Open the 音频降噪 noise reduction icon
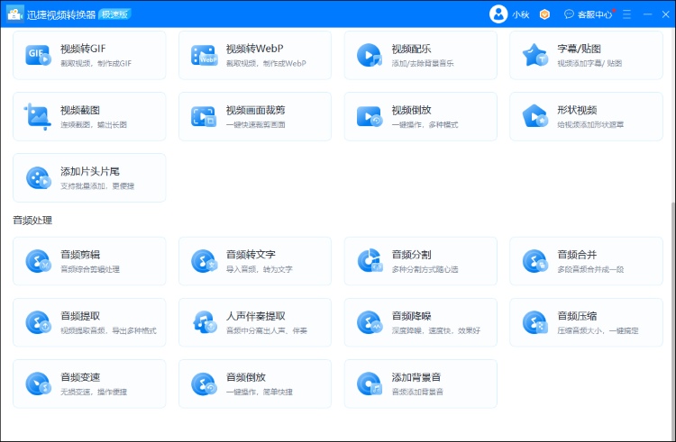 tap(370, 322)
